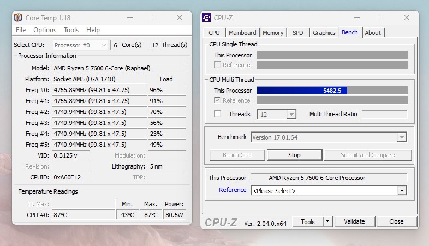Screen dimensions: 429x246
Task: Click the multi thread progress bar showing 5482.5
Action: pos(332,91)
